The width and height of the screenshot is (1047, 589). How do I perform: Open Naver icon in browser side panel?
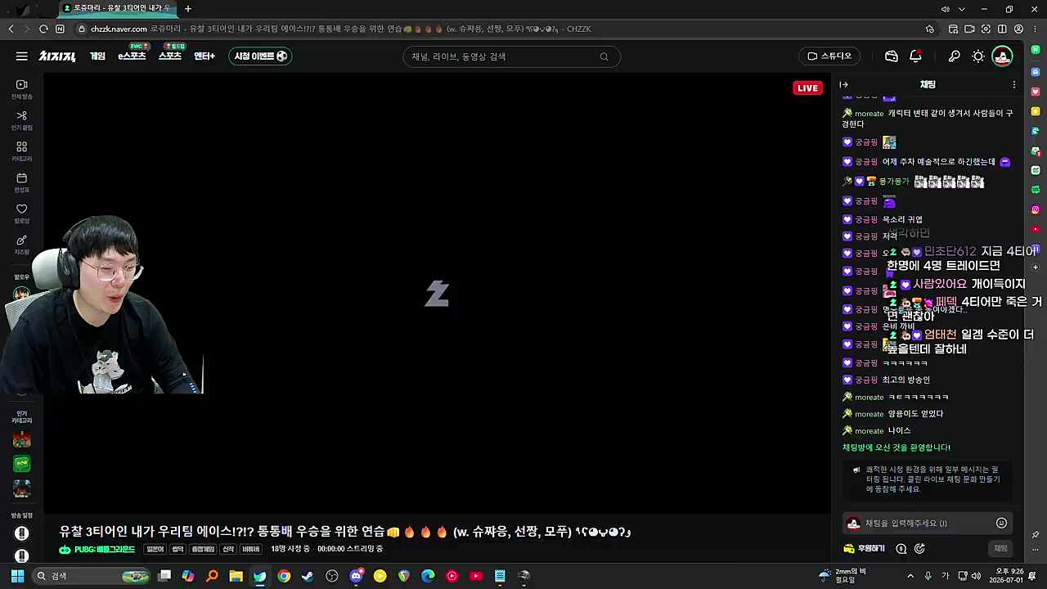pos(1036,50)
